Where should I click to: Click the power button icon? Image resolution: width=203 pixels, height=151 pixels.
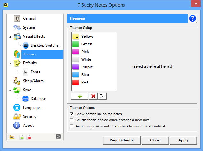click(58, 137)
